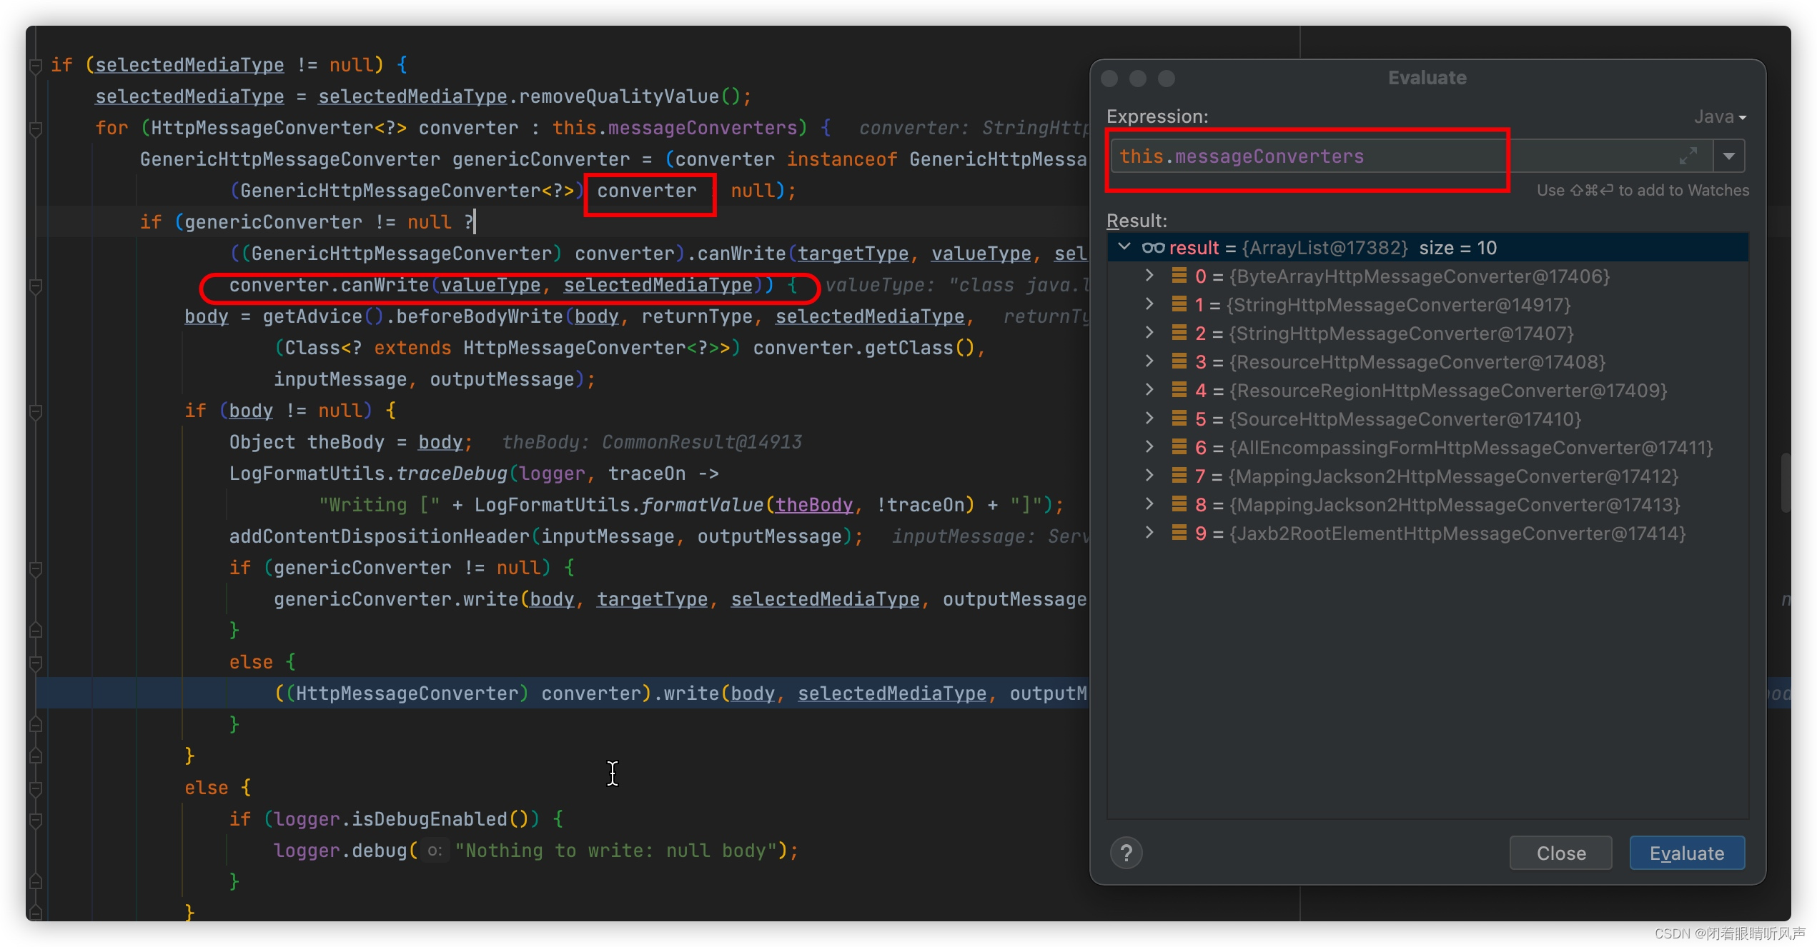Click 'converter.canWrite(valueType' code text

click(x=385, y=285)
